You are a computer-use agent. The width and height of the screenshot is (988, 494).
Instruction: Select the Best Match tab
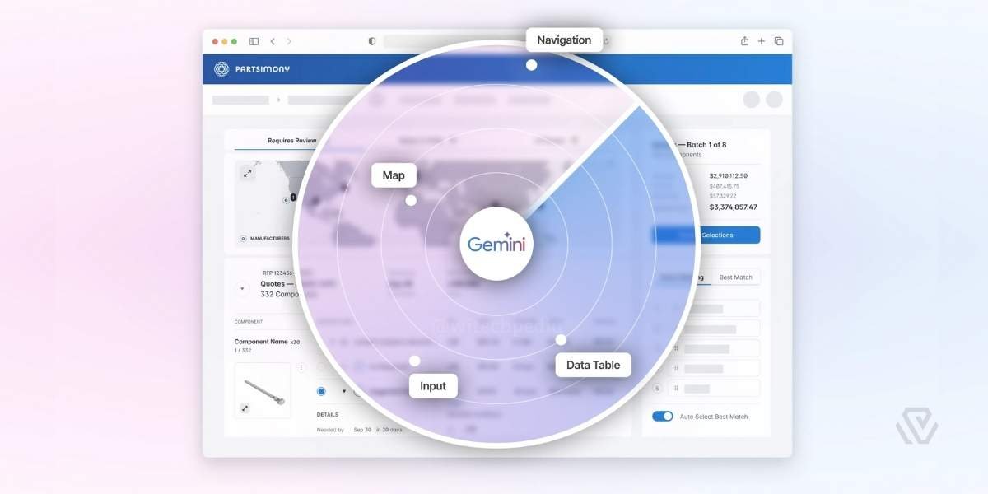point(735,277)
